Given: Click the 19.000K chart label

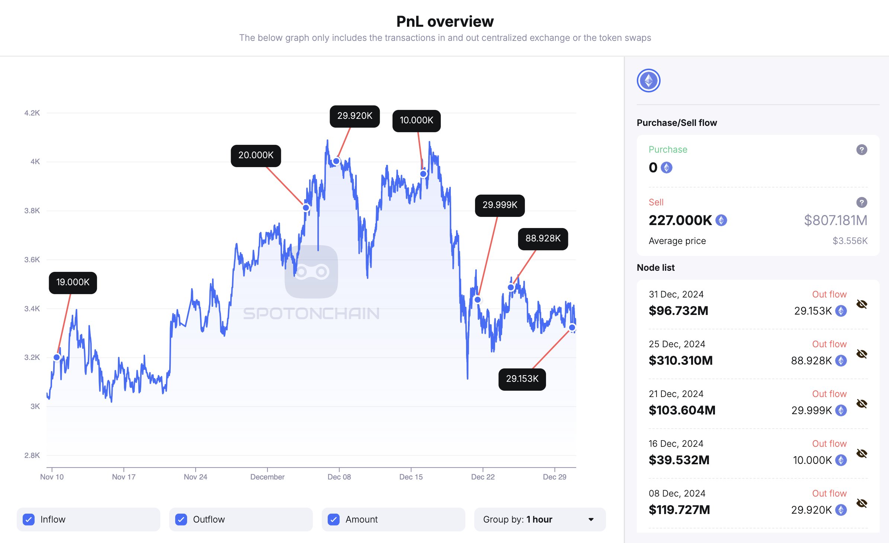Looking at the screenshot, I should click(73, 283).
